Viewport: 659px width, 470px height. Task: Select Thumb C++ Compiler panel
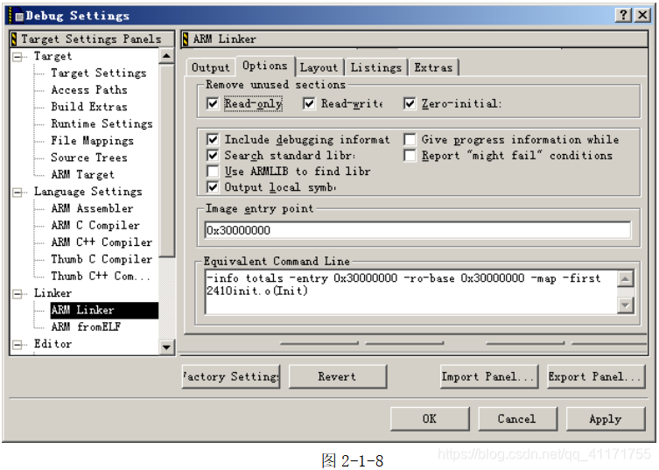tap(100, 277)
